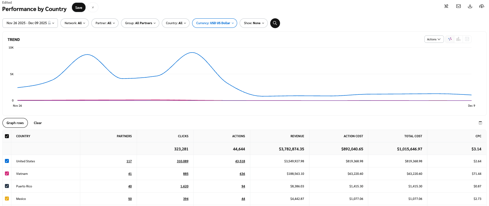Toggle the select-all checkbox in header

pyautogui.click(x=7, y=136)
